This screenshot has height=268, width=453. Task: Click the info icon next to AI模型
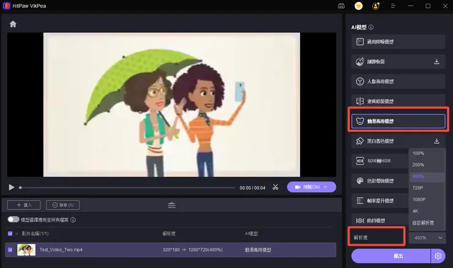(371, 28)
